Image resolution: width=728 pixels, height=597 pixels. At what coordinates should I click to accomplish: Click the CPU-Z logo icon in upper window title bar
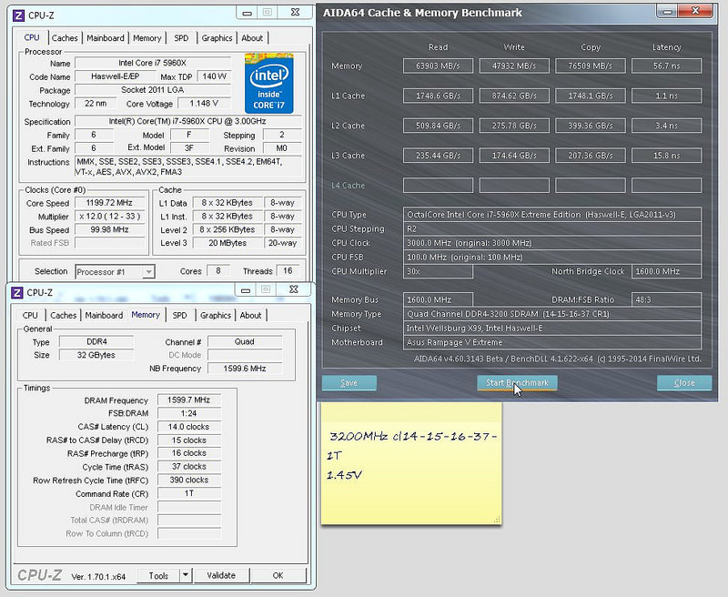tap(18, 15)
